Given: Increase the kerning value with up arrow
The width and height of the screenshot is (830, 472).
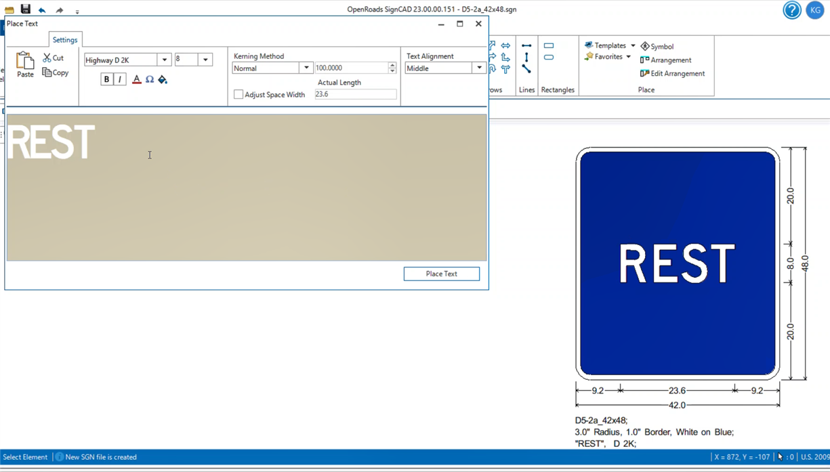Looking at the screenshot, I should click(x=392, y=65).
